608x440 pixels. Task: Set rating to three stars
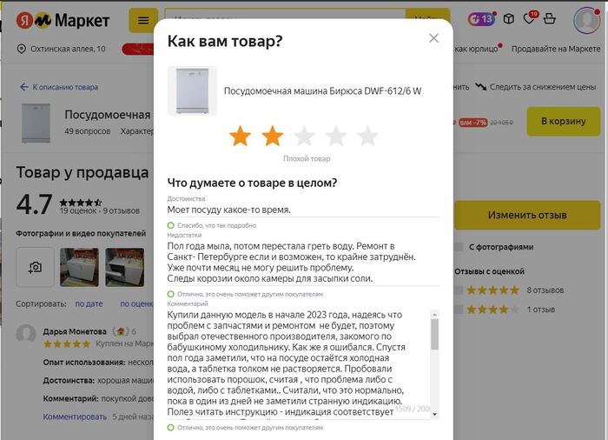[x=304, y=137]
